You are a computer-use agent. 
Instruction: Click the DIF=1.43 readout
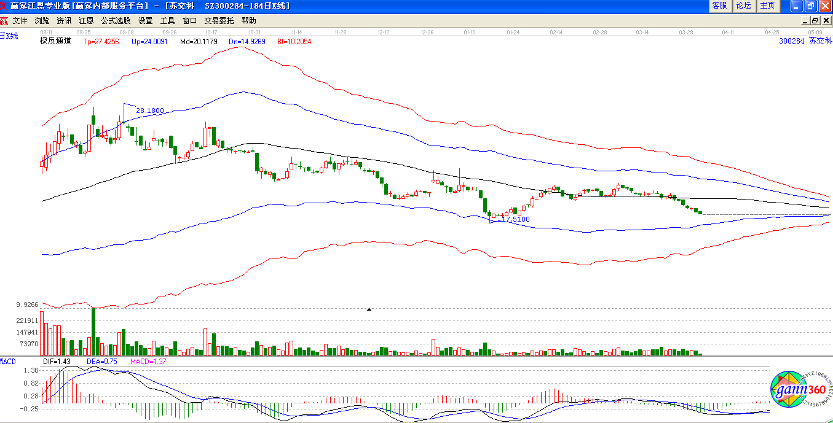pyautogui.click(x=57, y=362)
